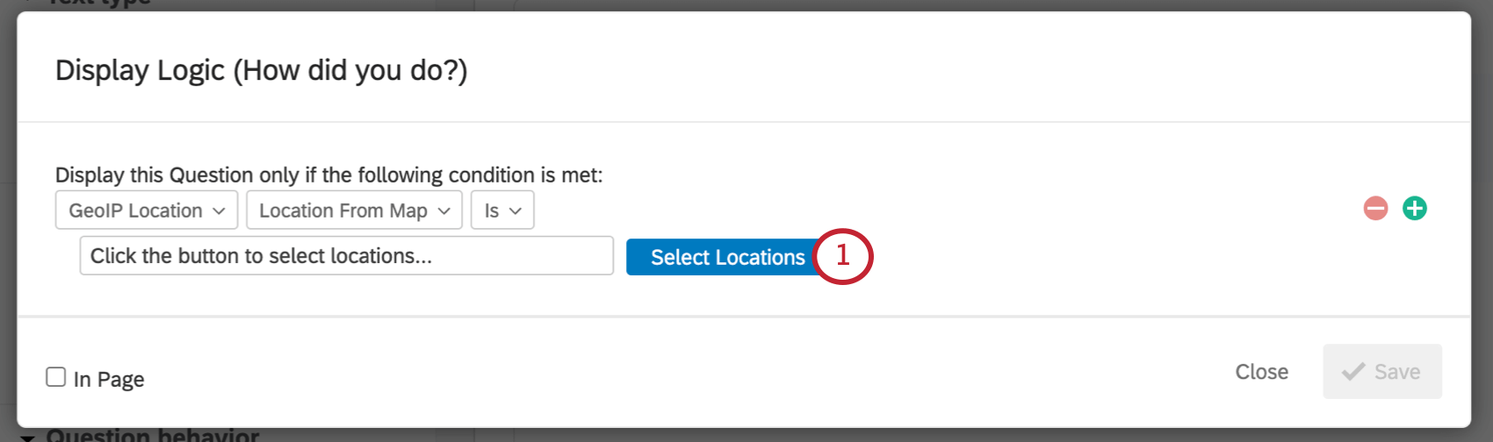Viewport: 1493px width, 442px height.
Task: Click the red circled number 1 marker
Action: (843, 256)
